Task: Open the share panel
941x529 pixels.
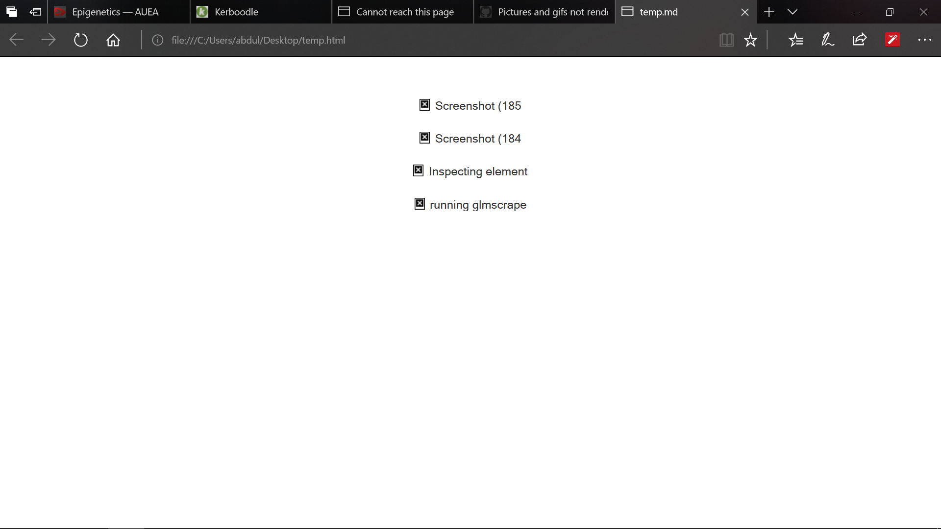Action: (860, 40)
